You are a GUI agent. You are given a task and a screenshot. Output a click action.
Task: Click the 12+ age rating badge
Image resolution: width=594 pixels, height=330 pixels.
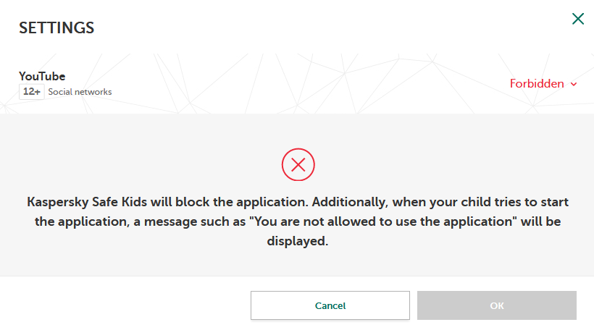coord(32,92)
